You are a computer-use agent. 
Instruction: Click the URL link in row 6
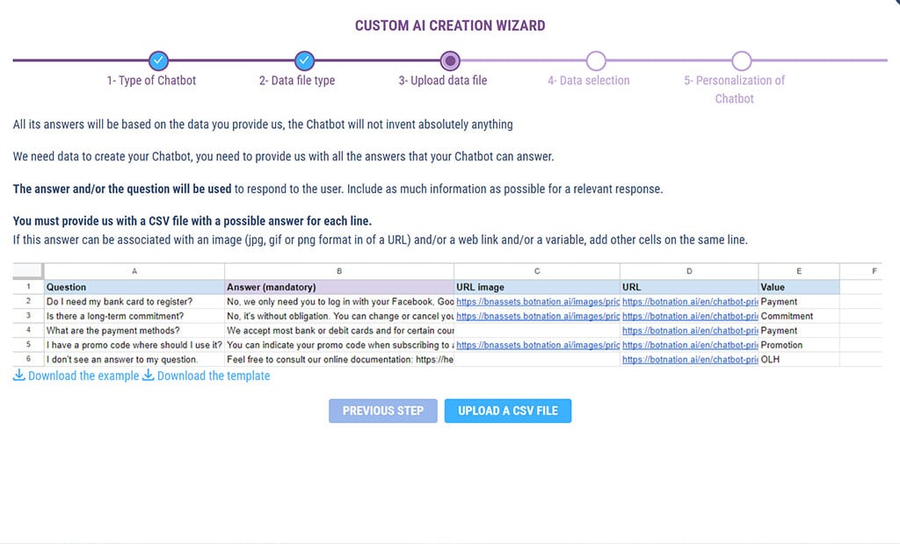(689, 360)
